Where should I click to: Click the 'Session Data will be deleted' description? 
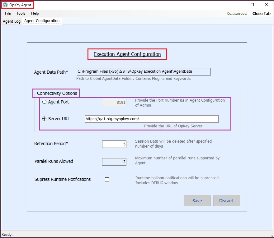[173, 144]
